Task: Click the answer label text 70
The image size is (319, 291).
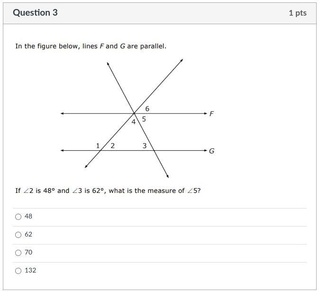Action: click(x=28, y=252)
